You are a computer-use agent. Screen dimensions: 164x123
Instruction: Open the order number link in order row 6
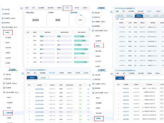point(126,107)
